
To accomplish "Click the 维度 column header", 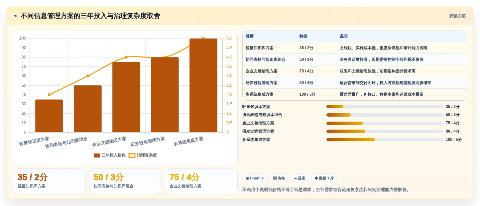I will point(250,37).
